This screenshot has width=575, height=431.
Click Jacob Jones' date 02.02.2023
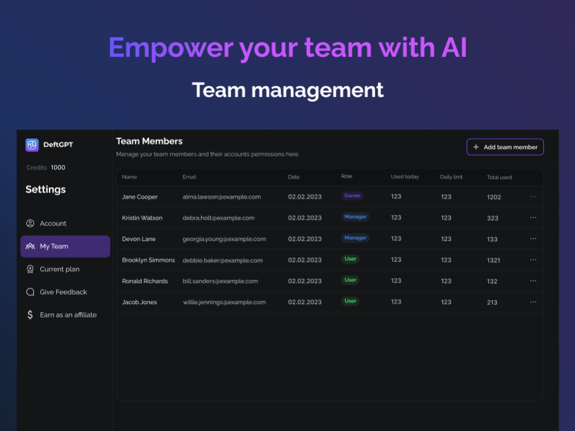click(x=305, y=302)
